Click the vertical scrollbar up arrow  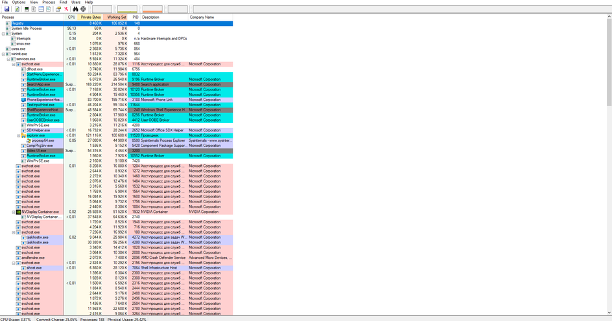(x=609, y=16)
